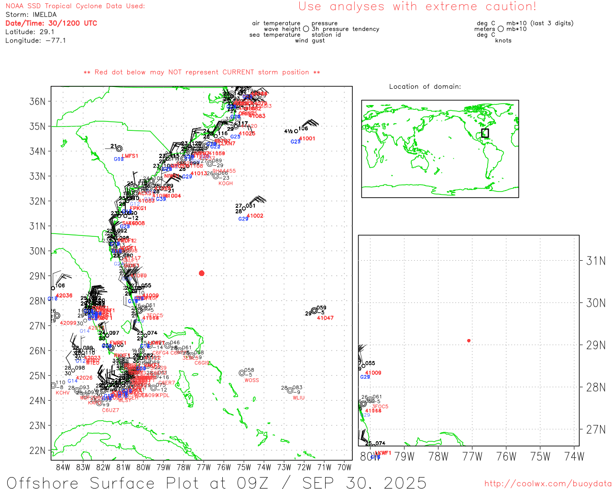Click buoy station circle beside label 41047
Viewport: 612px width, 489px height.
314,311
